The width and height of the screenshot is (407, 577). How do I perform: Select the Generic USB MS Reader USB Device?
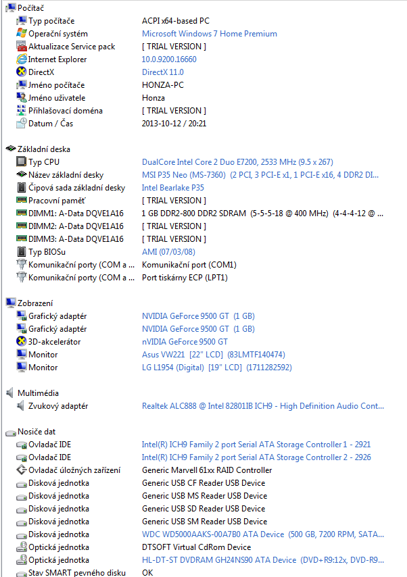pyautogui.click(x=205, y=496)
